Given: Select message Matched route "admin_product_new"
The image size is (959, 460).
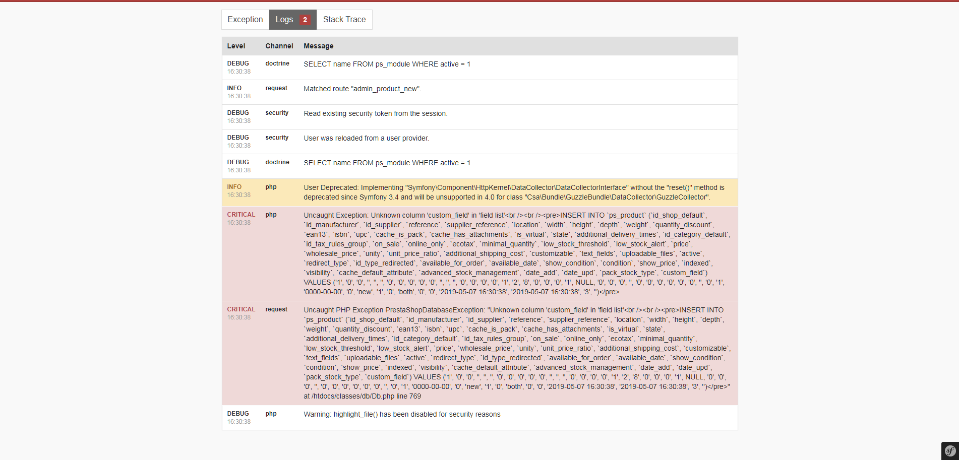Looking at the screenshot, I should point(363,89).
